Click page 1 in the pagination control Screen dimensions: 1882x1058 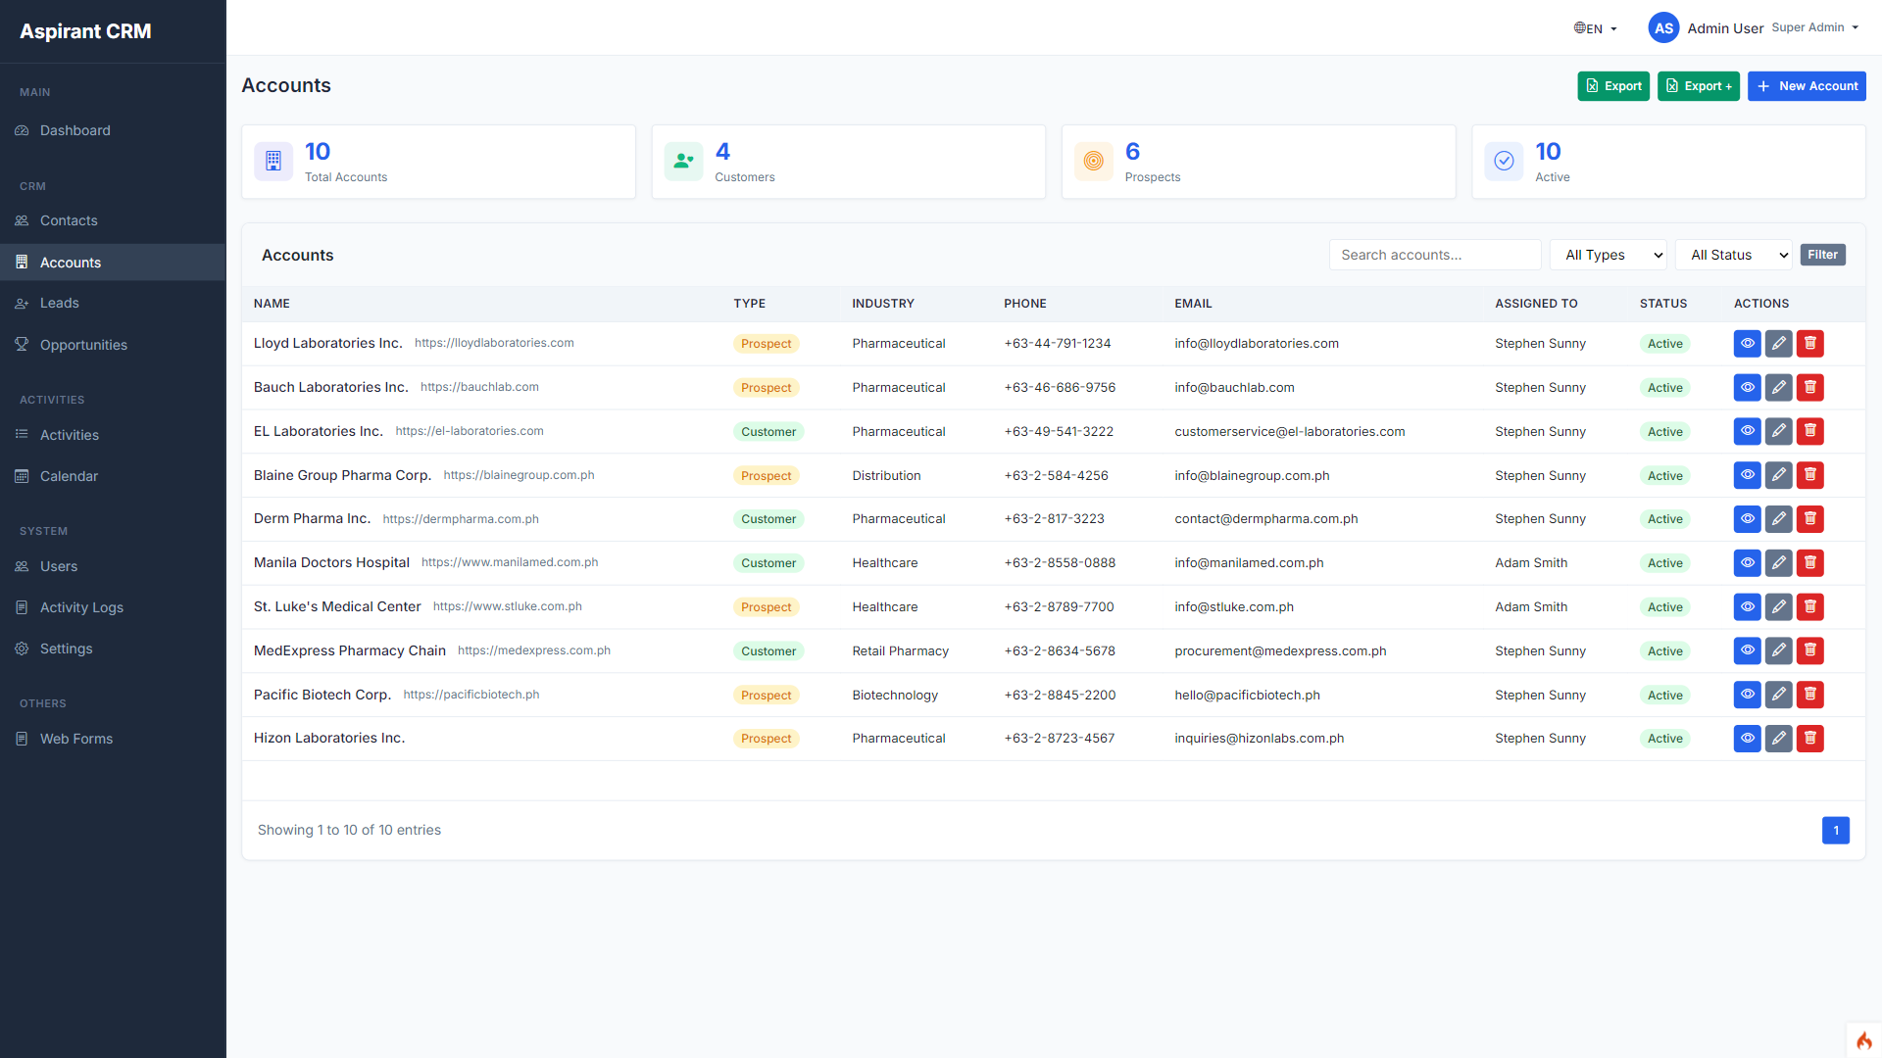[x=1836, y=830]
